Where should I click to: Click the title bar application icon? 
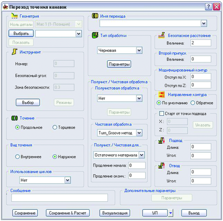tap(5, 7)
